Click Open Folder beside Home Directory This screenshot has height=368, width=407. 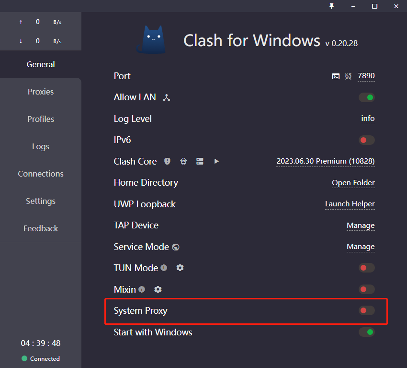tap(353, 183)
